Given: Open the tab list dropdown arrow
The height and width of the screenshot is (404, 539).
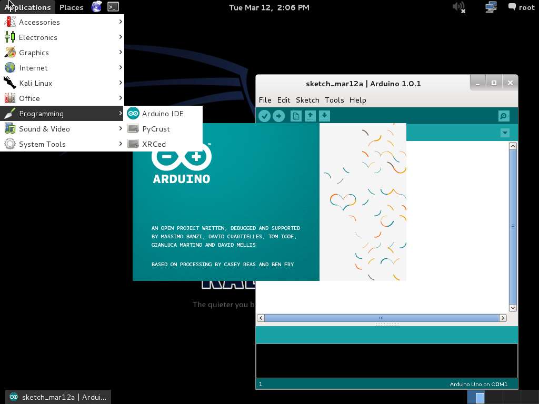Looking at the screenshot, I should (505, 133).
